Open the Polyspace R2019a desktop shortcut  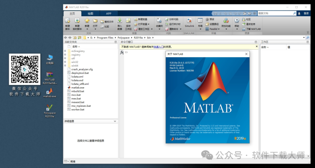click(49, 110)
